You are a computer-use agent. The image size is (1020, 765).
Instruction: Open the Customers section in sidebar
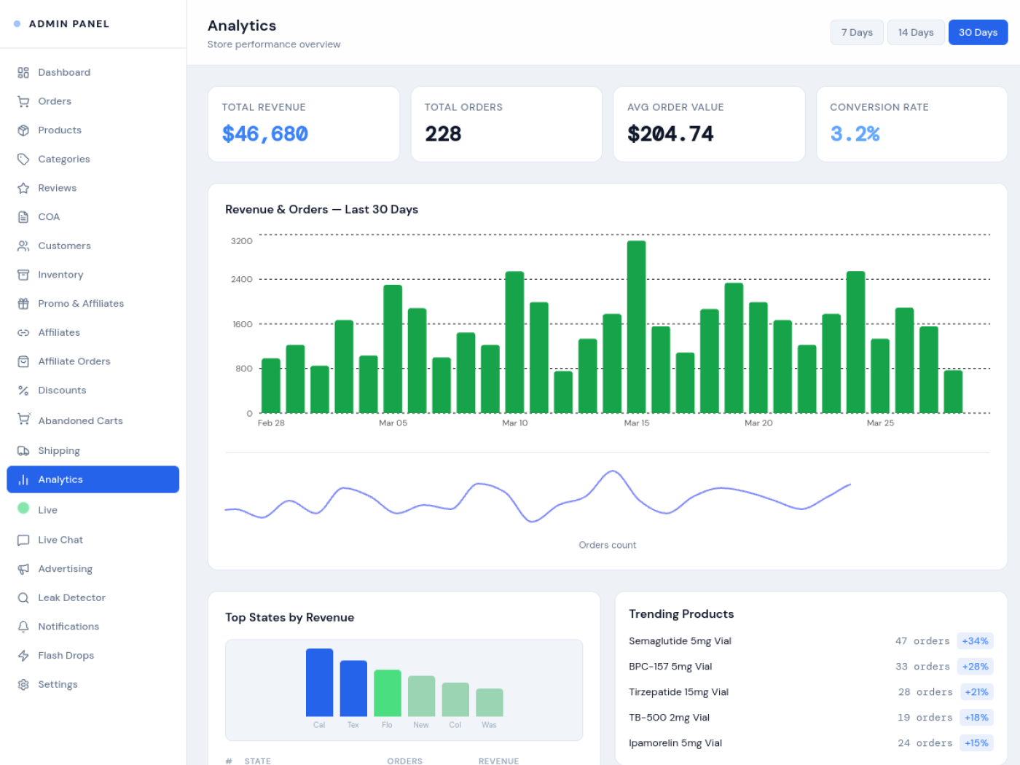[63, 246]
